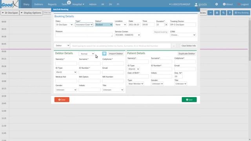The width and height of the screenshot is (251, 141).
Task: Open the debtor ID Type dropdown
Action: tap(66, 72)
